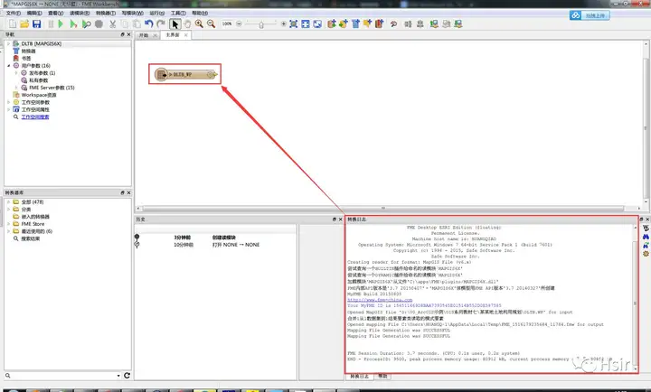The image size is (651, 392).
Task: Expand the 全部 (478) folder
Action: [x=8, y=202]
